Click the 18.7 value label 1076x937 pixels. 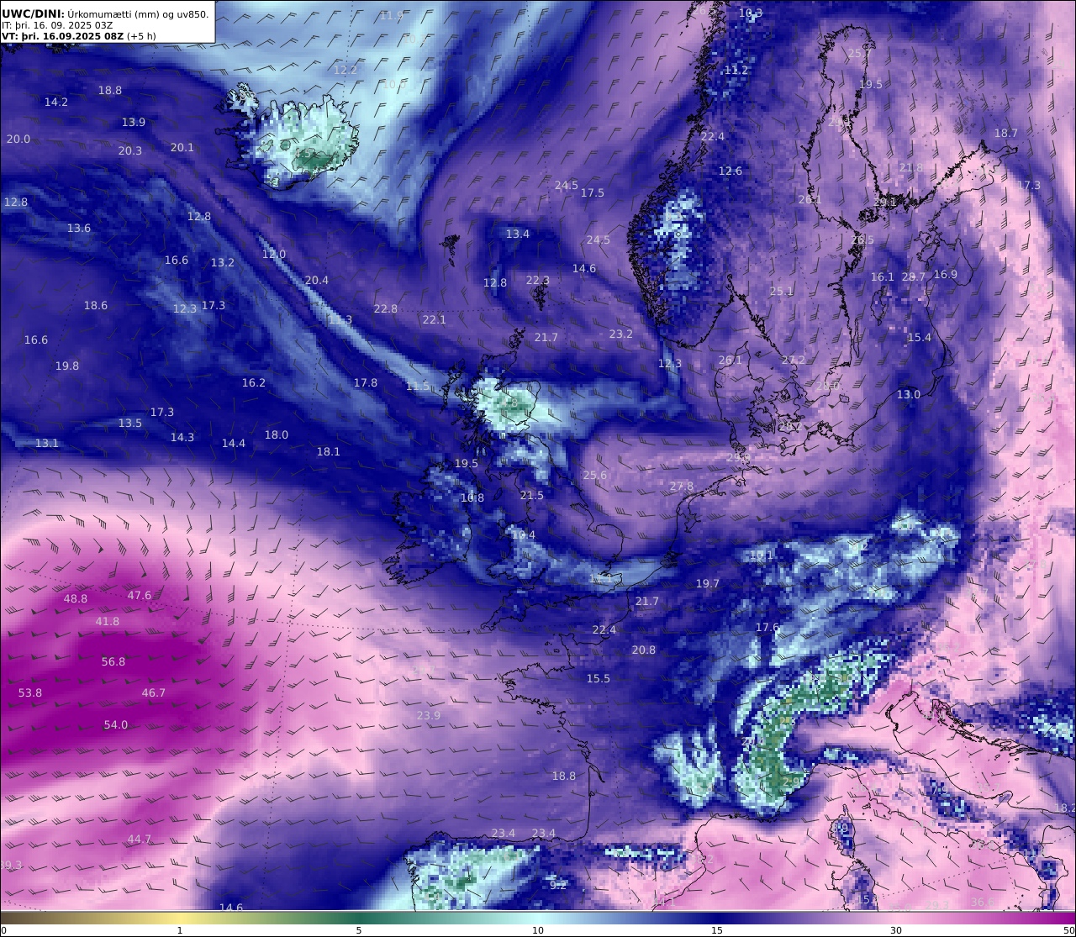pyautogui.click(x=1006, y=134)
